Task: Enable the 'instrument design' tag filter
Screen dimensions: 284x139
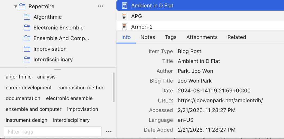Action: tap(26, 120)
